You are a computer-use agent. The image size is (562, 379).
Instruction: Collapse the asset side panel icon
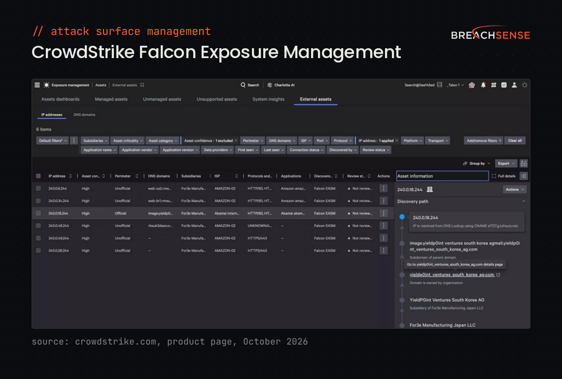(524, 176)
